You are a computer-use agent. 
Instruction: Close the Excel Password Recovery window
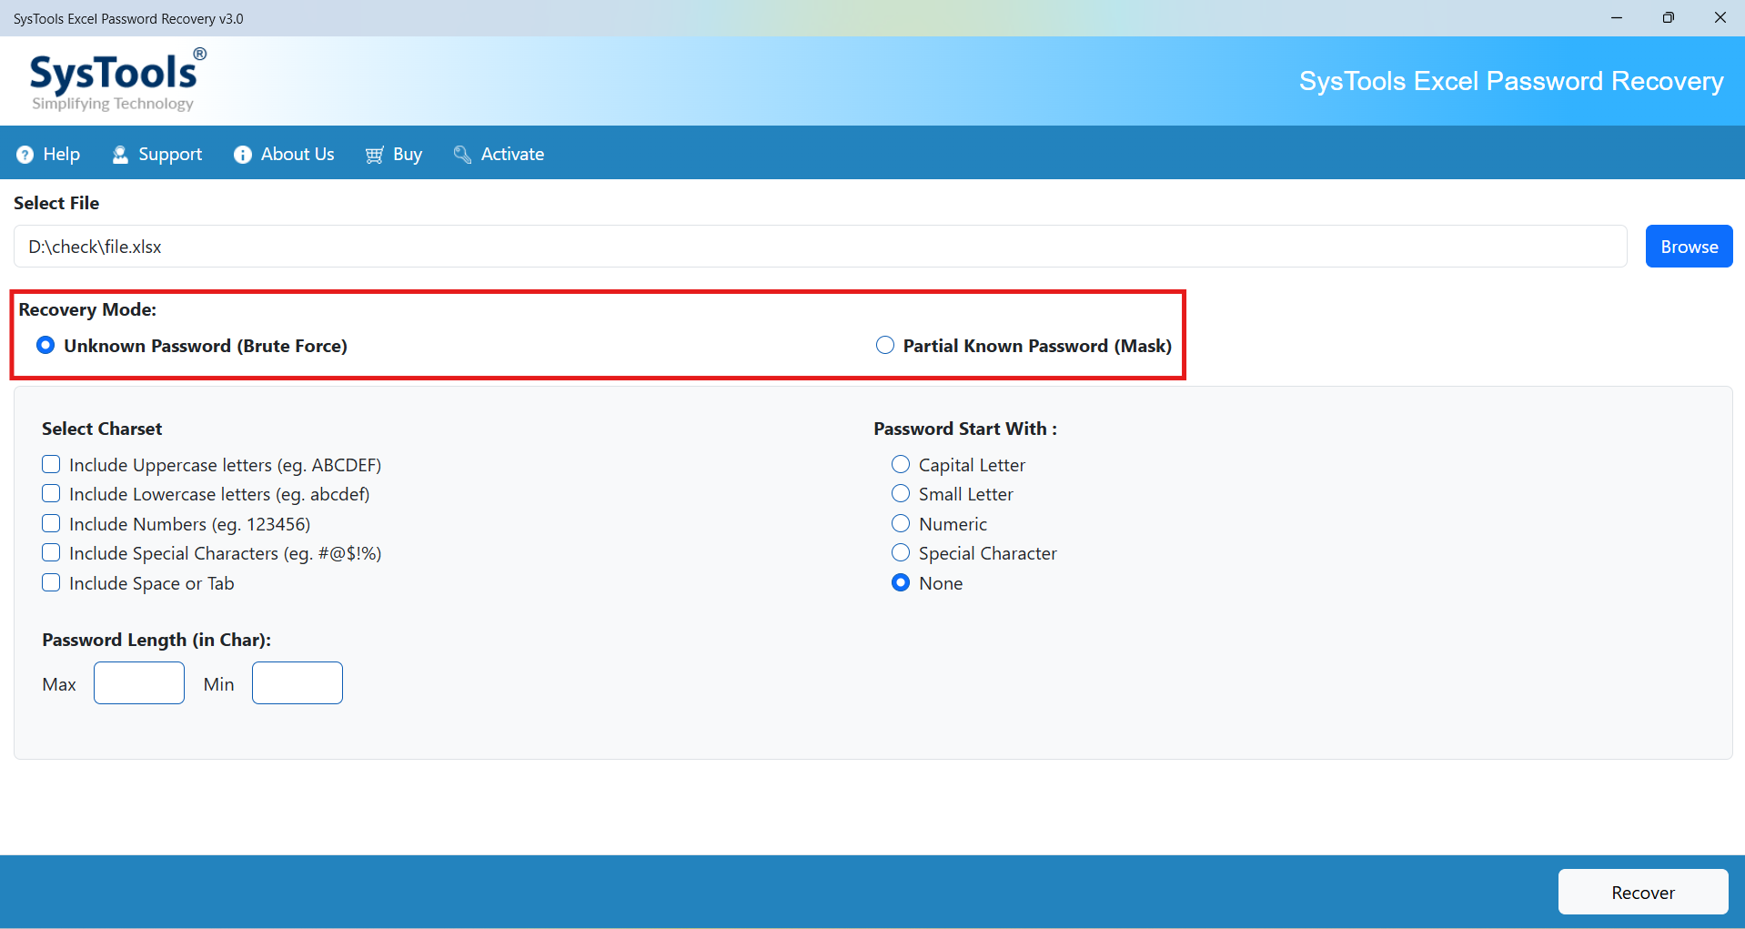pyautogui.click(x=1720, y=18)
